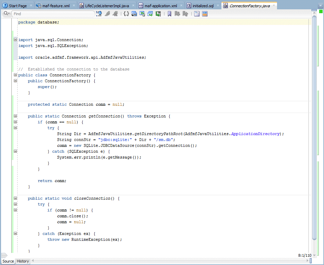
Task: Click the 'import java.sql.SQLException;' line
Action: click(53, 46)
